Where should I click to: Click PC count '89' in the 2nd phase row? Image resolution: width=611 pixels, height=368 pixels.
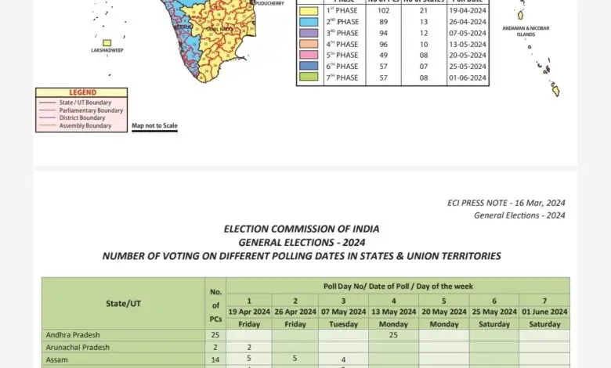383,22
